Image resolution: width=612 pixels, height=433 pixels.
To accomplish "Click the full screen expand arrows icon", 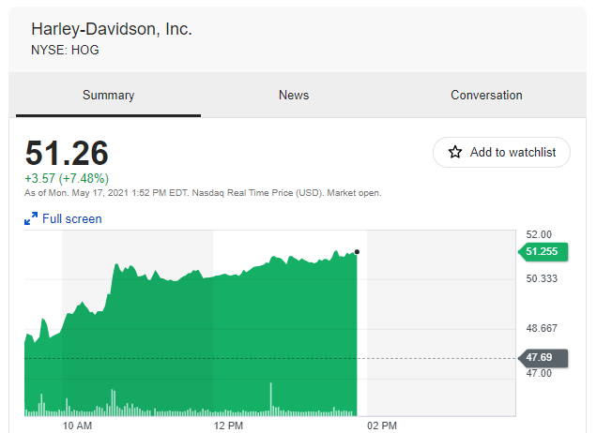I will (31, 218).
